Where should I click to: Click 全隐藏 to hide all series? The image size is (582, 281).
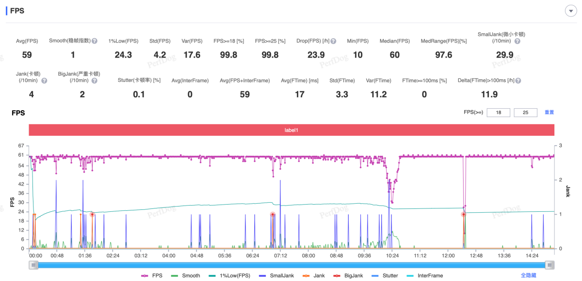point(528,275)
